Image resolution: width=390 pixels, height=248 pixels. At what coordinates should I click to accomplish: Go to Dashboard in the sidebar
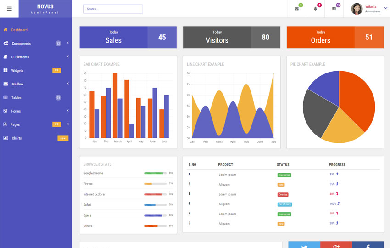[19, 30]
